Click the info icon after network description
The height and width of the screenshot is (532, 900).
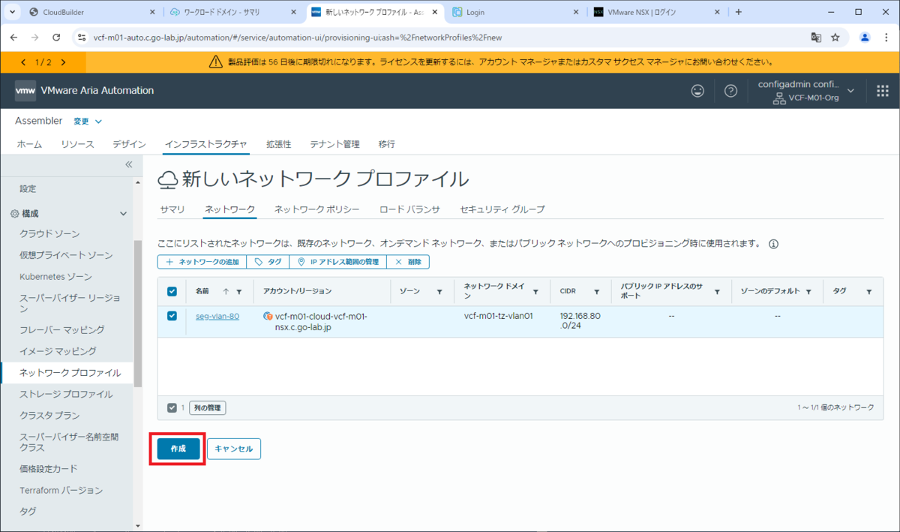click(x=774, y=244)
